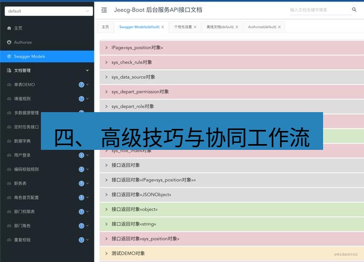The height and width of the screenshot is (262, 364).
Task: Click the cloud icon beside 职务表
Action: click(x=9, y=183)
